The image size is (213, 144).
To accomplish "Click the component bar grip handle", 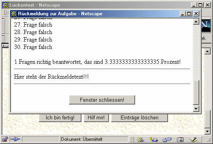I will [131, 139].
